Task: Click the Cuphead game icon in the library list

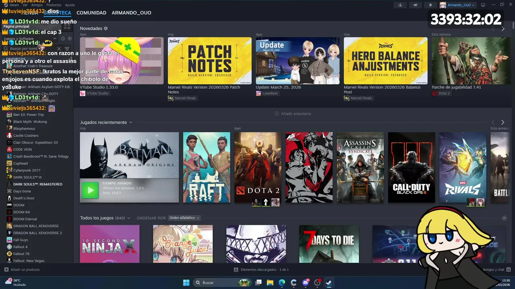Action: tap(9, 163)
